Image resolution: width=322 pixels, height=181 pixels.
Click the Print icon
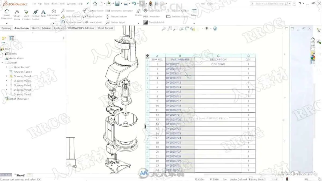125,4
